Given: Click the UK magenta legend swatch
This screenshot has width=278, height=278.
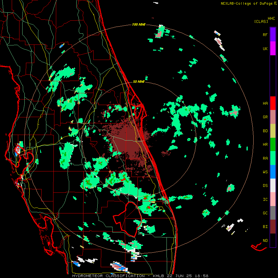Looking at the screenshot, I should click(x=273, y=48).
